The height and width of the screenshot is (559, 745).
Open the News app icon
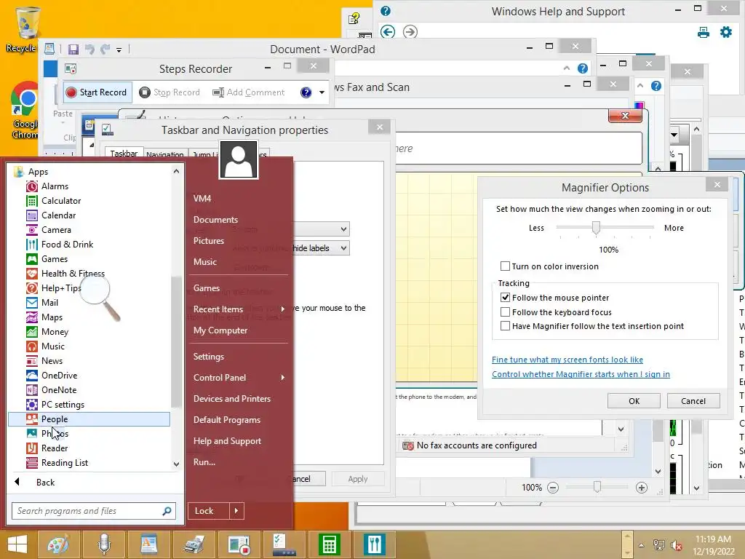(32, 361)
